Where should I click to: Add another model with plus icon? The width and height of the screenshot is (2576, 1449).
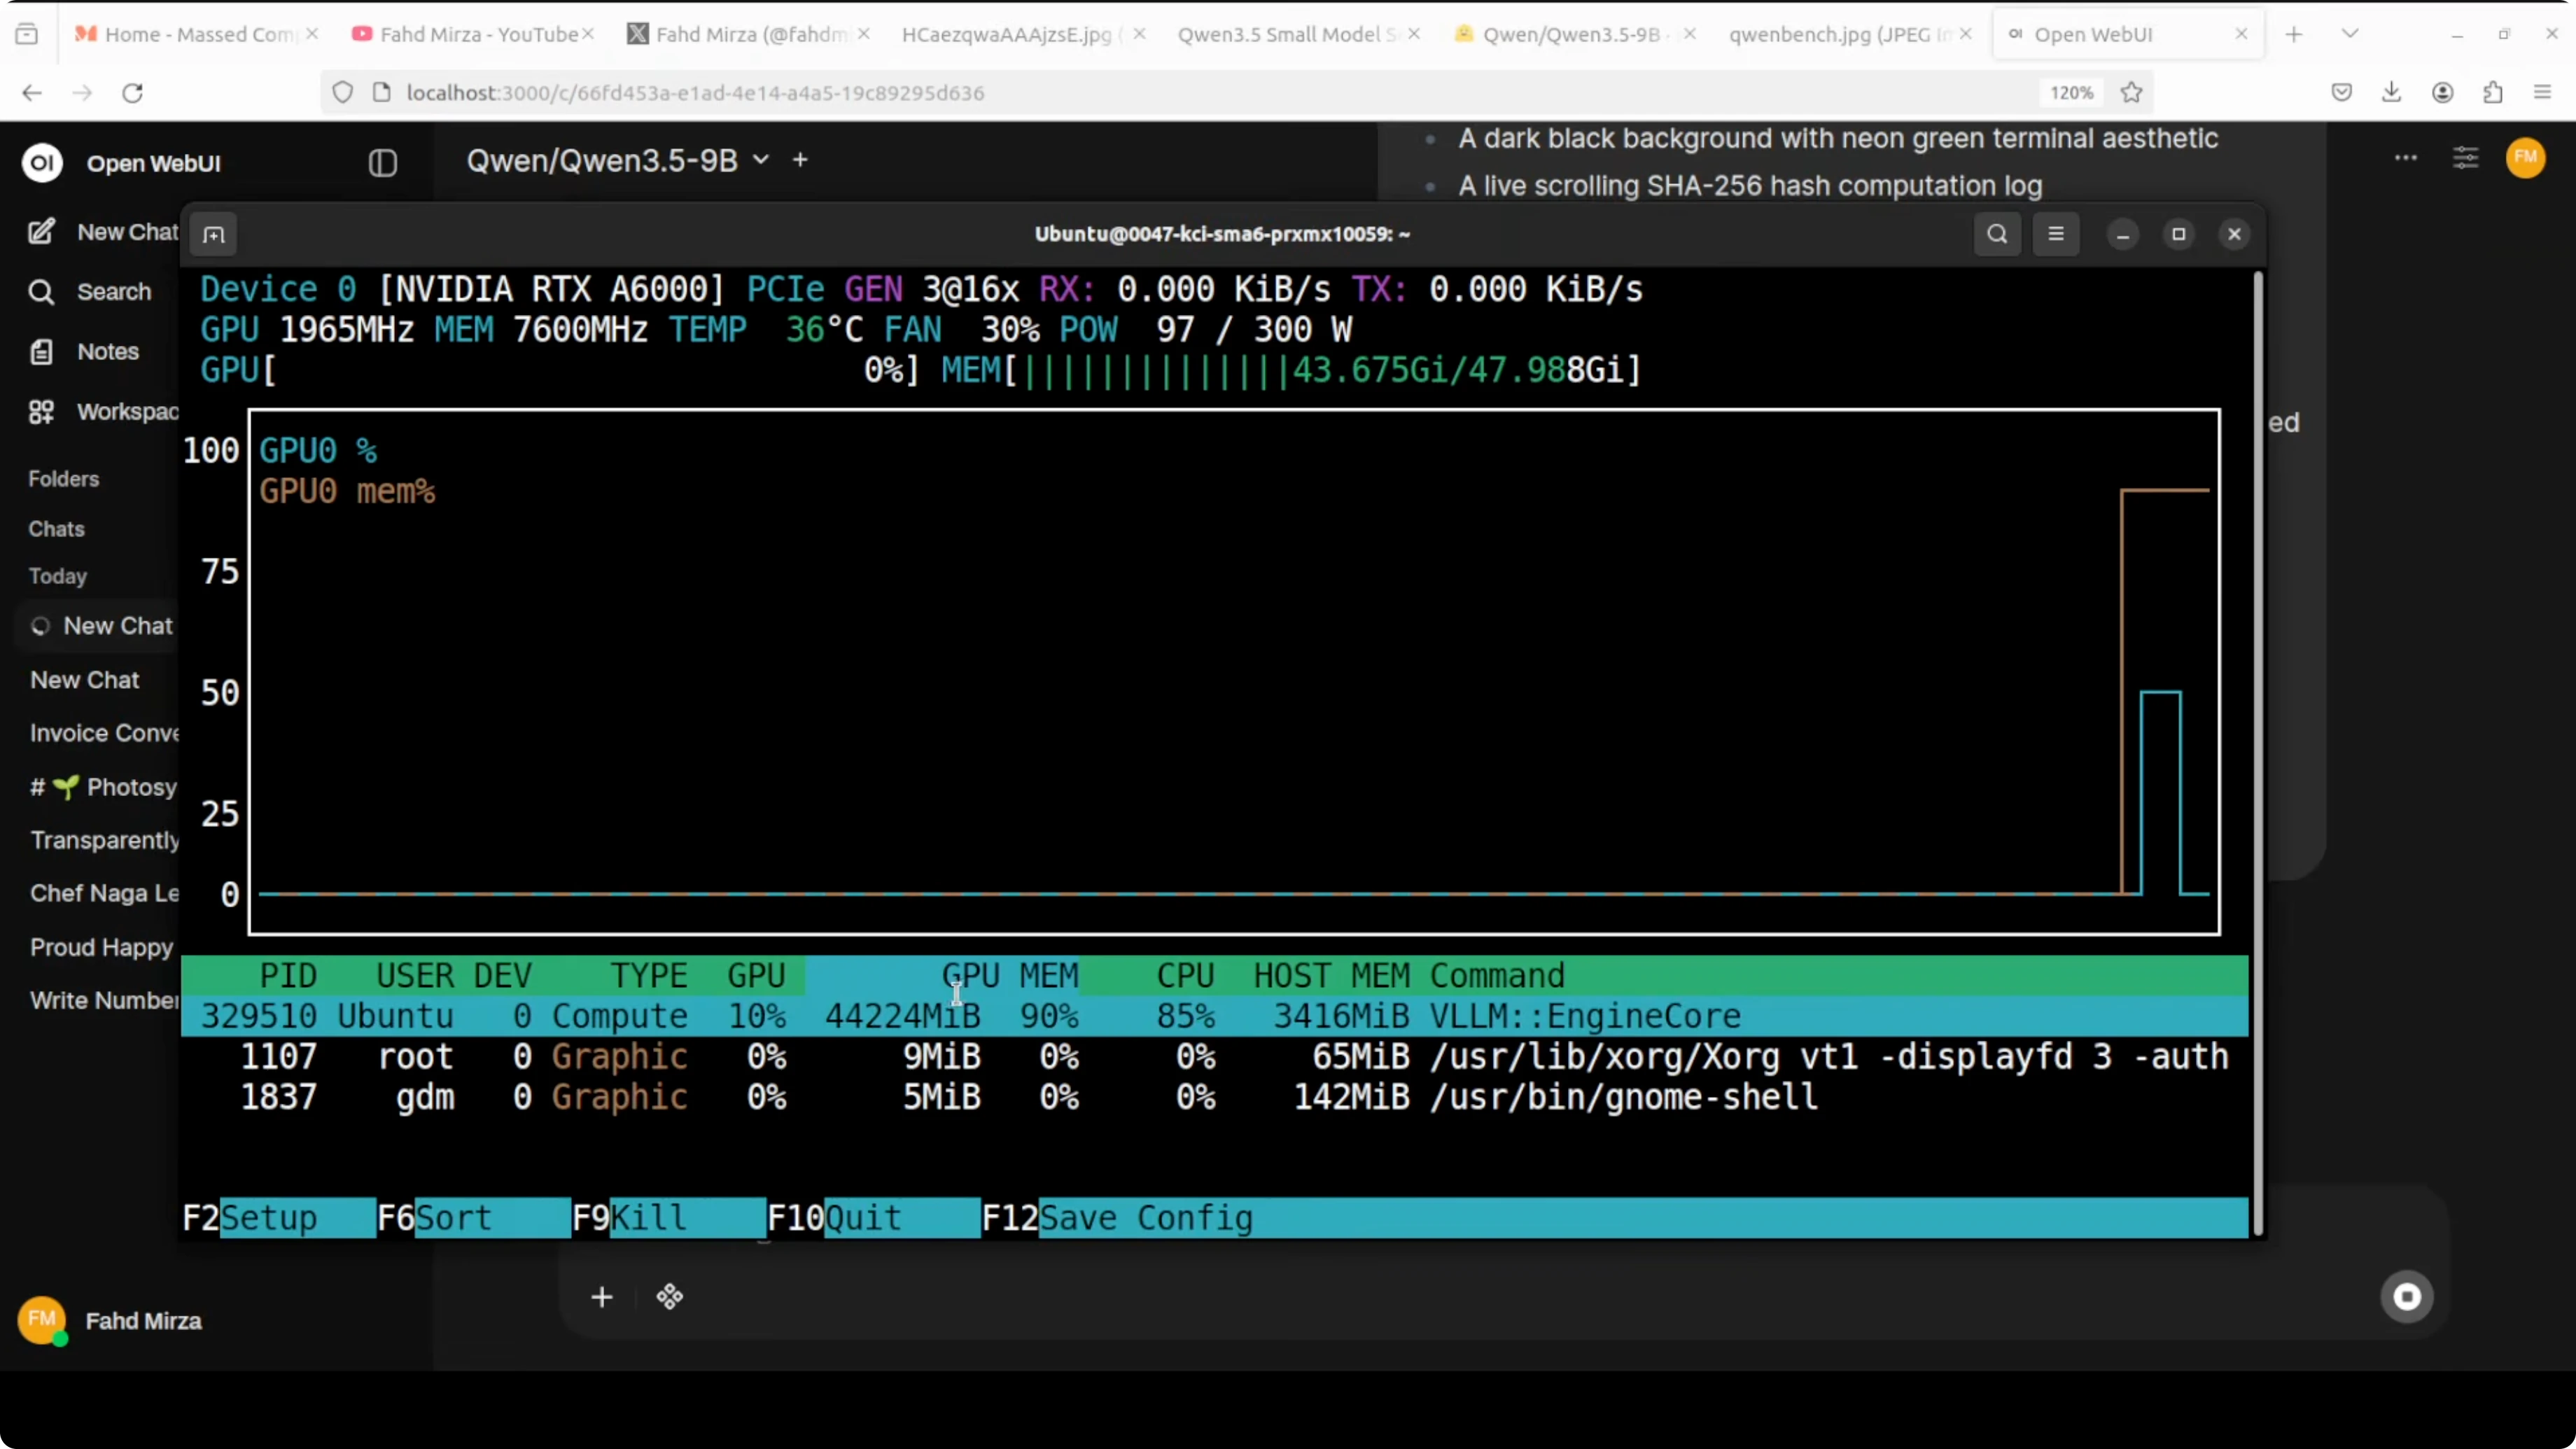(x=800, y=160)
